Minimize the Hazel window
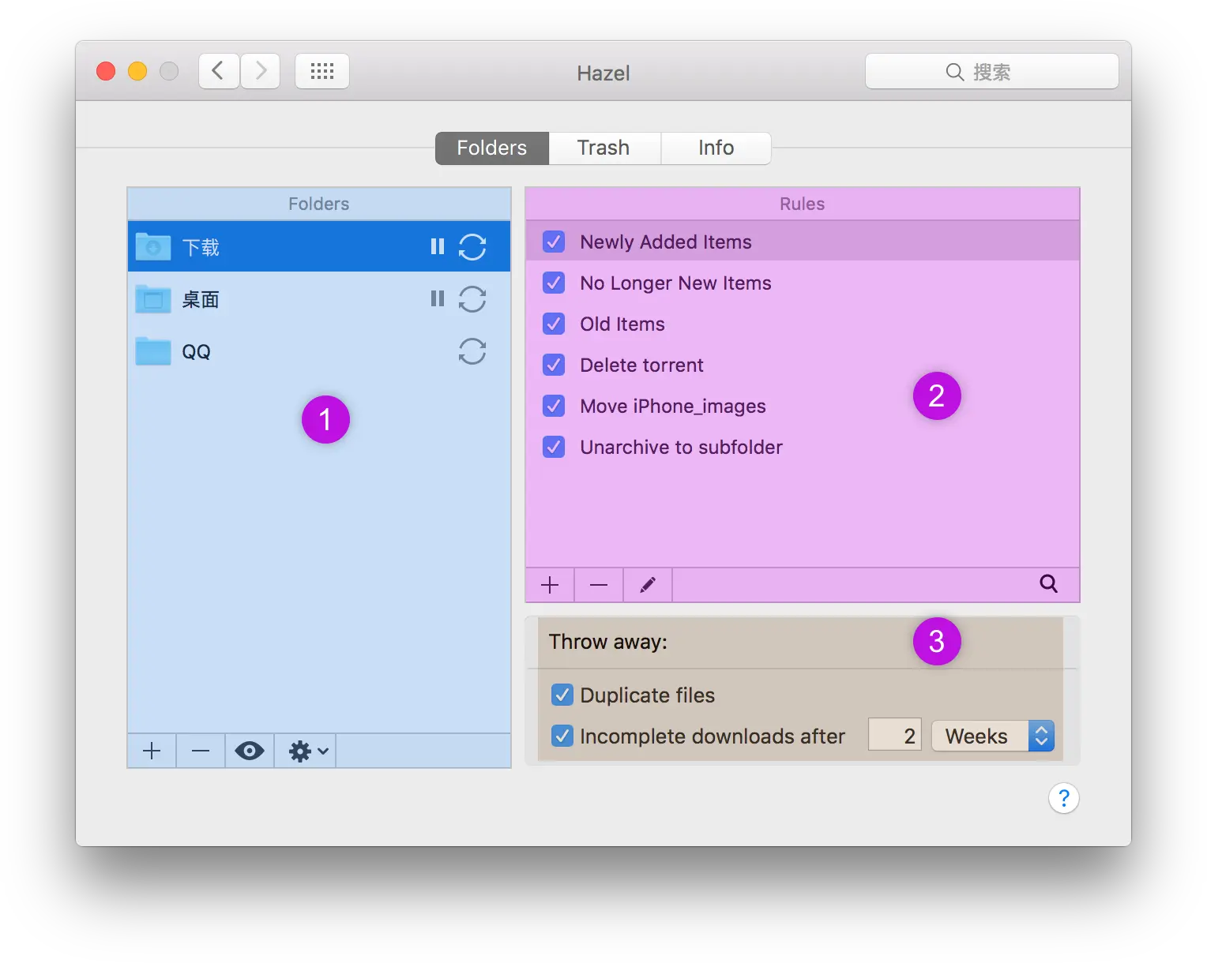Screen dimensions: 1207x963 [x=137, y=71]
